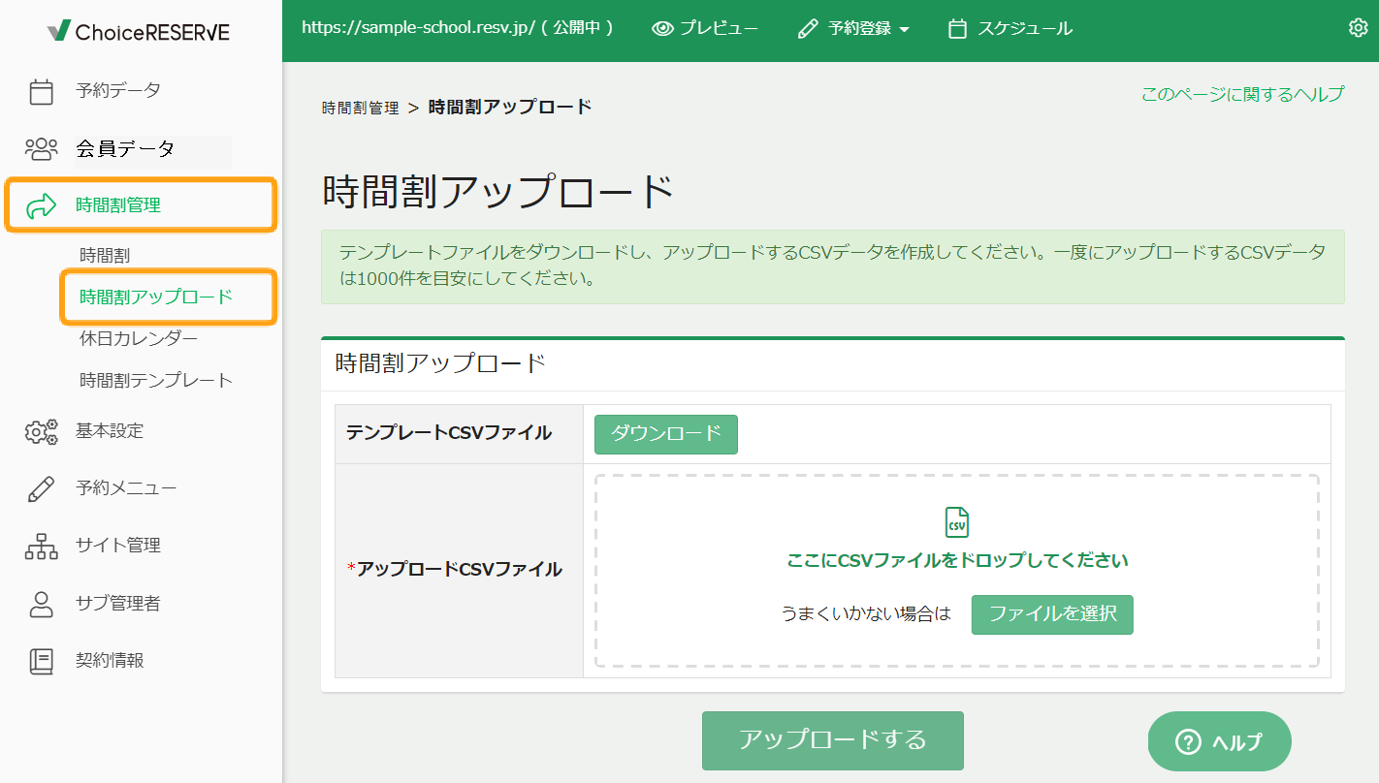Viewport: 1379px width, 783px height.
Task: Click the calendar icon next to スケジュール
Action: 957,29
